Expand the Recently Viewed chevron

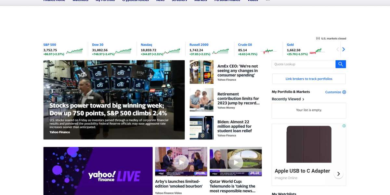[x=303, y=99]
